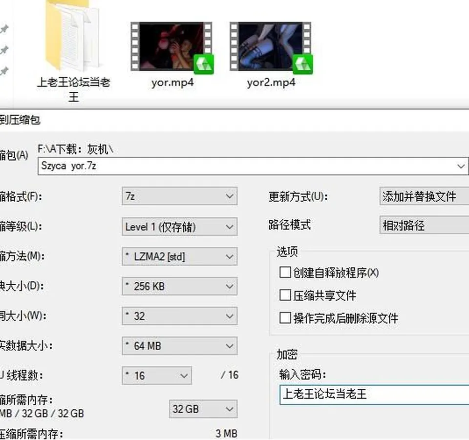Click the password field containing 上老王论坛当老王

point(374,395)
